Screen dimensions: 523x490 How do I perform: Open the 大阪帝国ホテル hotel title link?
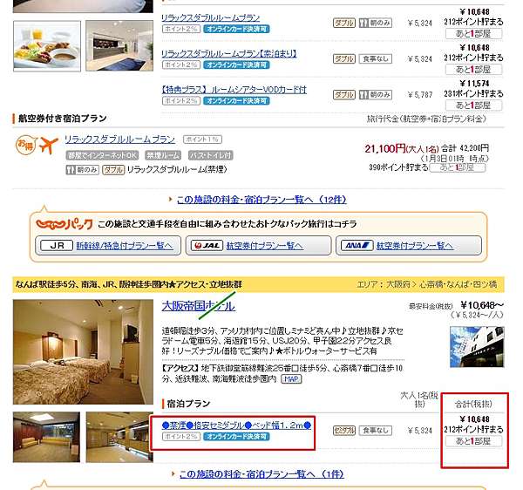pos(199,306)
